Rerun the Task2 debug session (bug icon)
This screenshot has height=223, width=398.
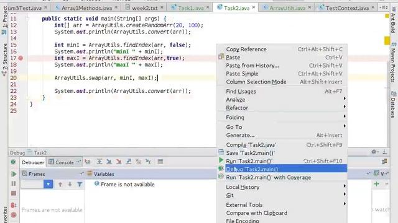click(x=14, y=162)
